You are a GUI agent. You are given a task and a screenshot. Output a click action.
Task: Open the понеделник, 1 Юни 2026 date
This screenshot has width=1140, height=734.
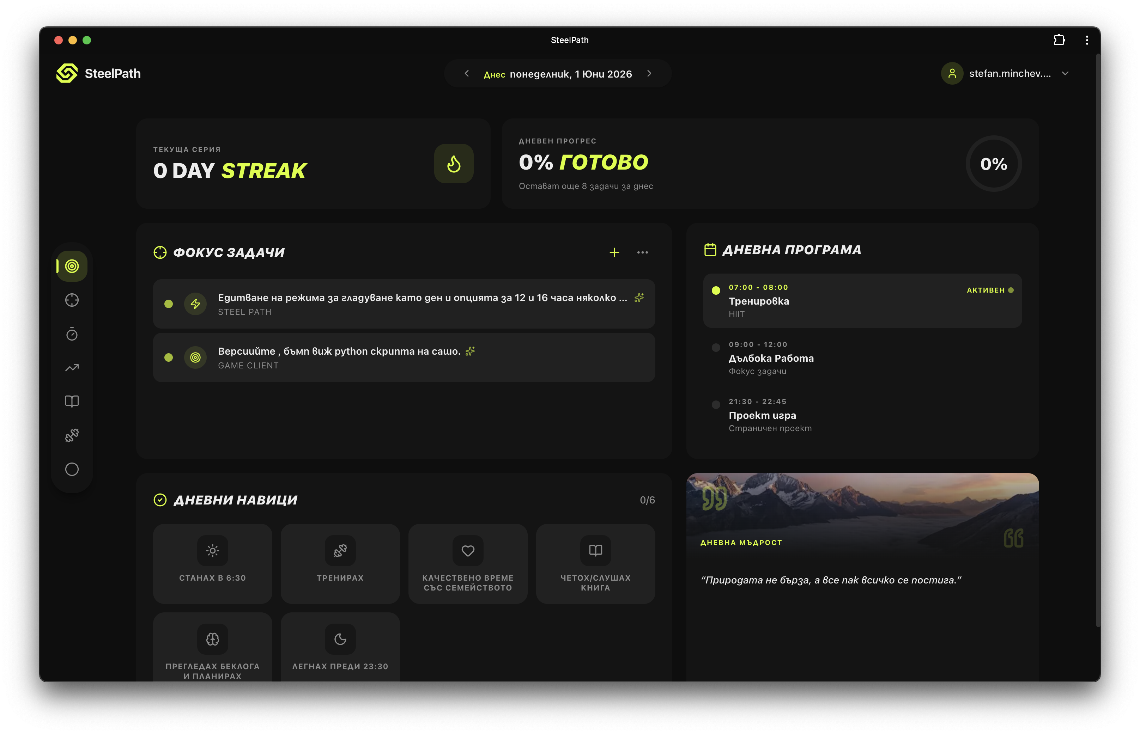tap(571, 74)
